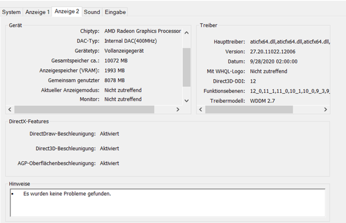Select shared memory value '8078 MB'
Viewport: 346px width, 223px height.
pyautogui.click(x=114, y=80)
